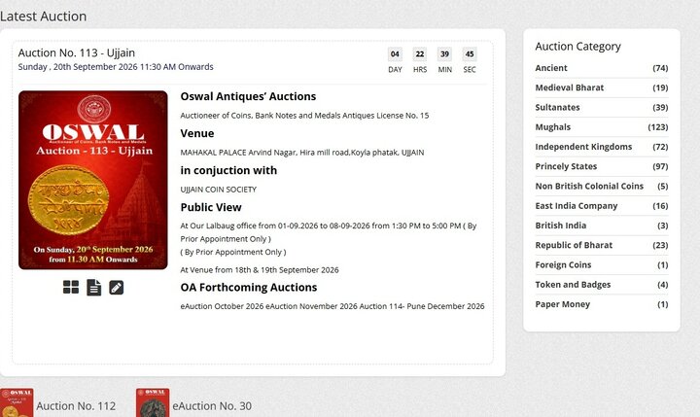This screenshot has width=700, height=417.
Task: Click the MAHAKAL PALACE venue address
Action: coord(302,153)
